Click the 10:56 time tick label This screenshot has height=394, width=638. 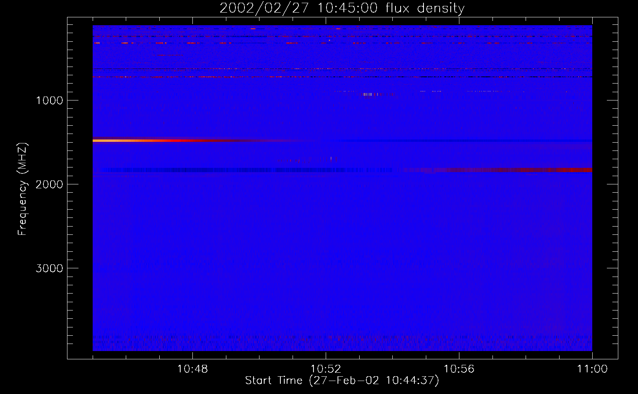459,369
